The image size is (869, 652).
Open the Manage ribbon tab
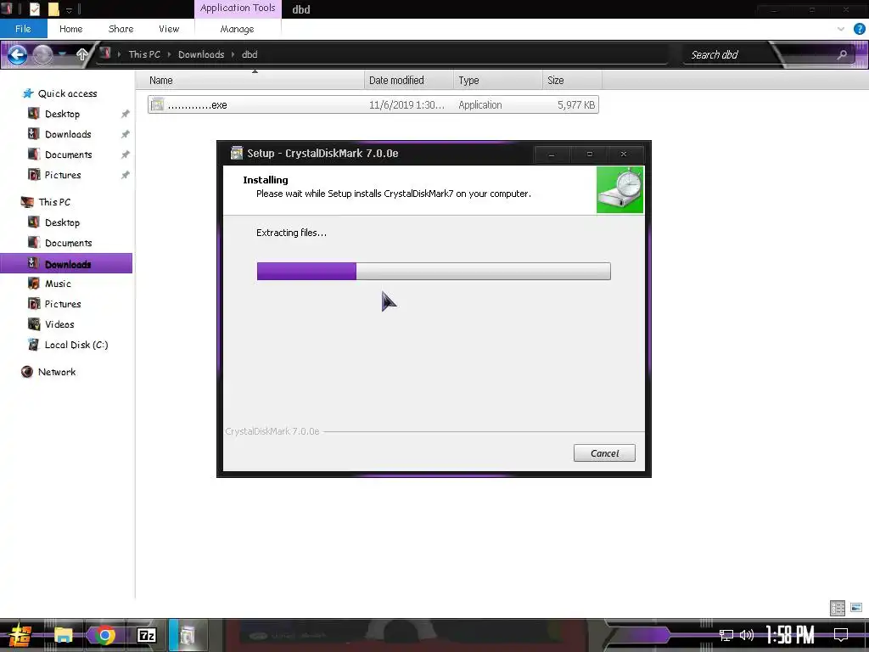(x=238, y=29)
